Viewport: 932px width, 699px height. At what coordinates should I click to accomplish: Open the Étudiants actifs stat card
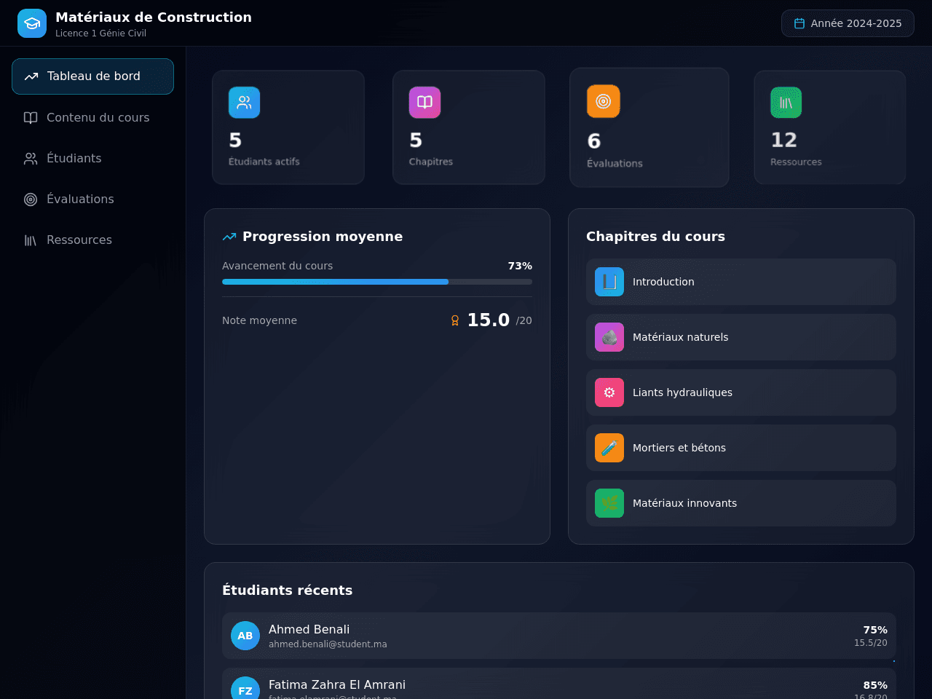coord(288,127)
